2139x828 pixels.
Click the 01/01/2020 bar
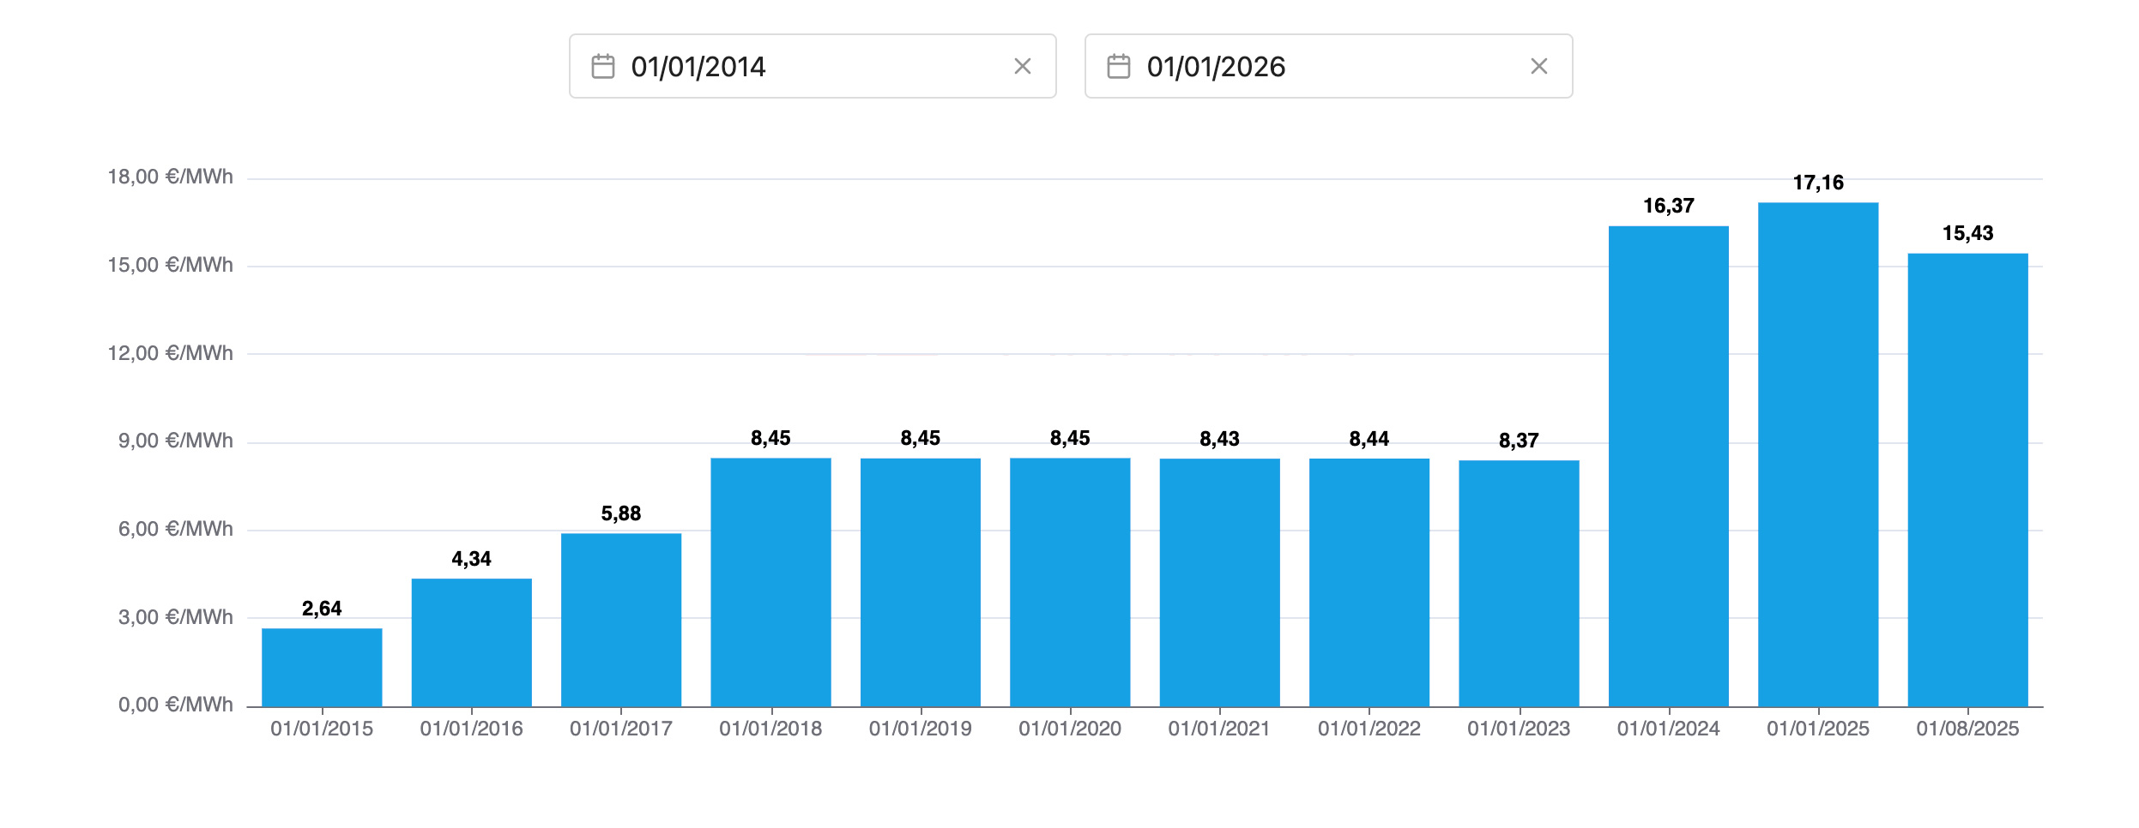click(x=1070, y=583)
